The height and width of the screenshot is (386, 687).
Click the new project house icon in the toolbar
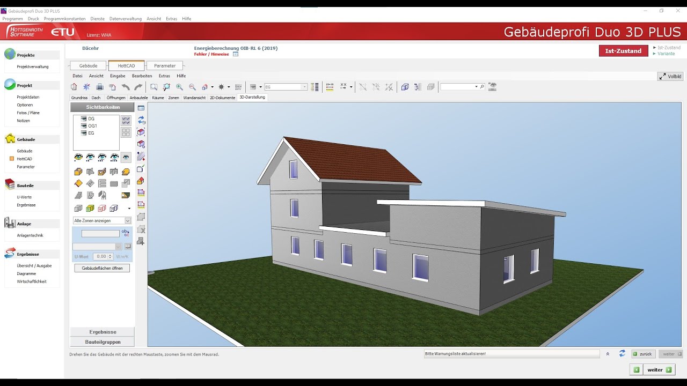coord(74,87)
